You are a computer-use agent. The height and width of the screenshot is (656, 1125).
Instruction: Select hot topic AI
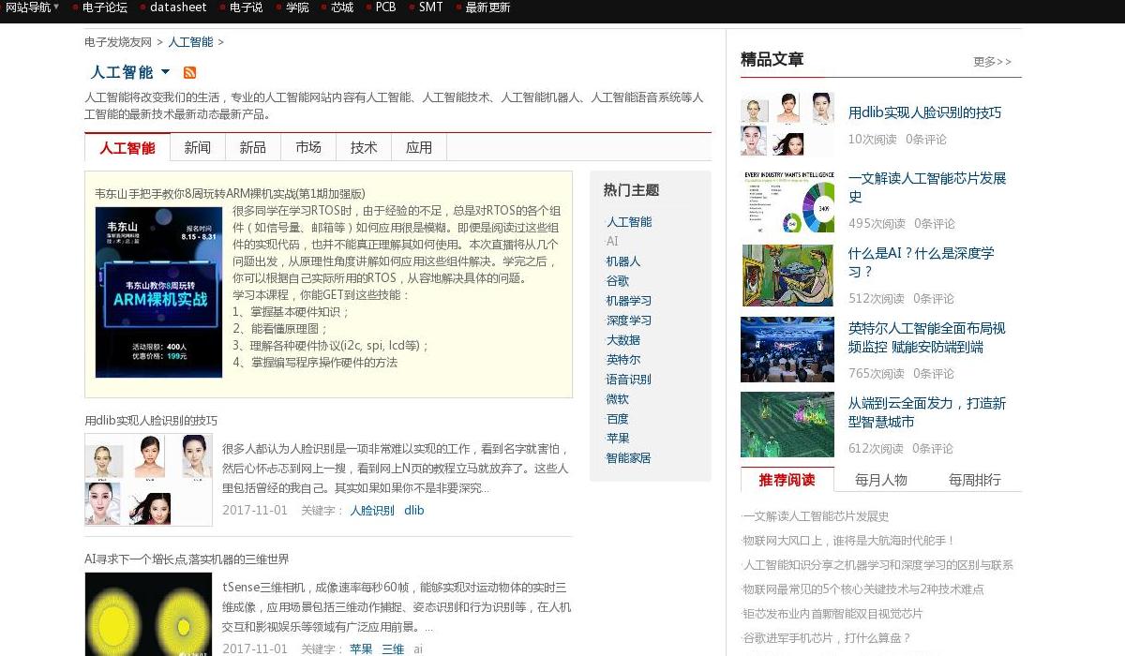pyautogui.click(x=612, y=242)
